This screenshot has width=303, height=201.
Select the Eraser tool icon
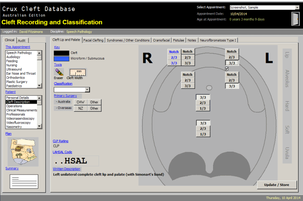pyautogui.click(x=58, y=72)
